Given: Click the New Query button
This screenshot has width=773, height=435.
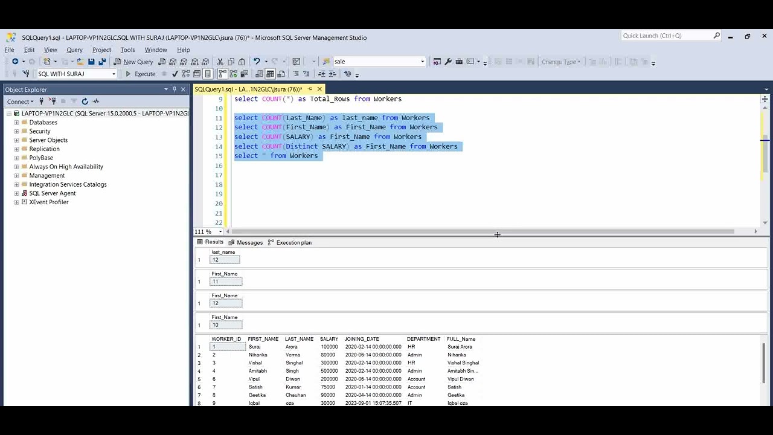Looking at the screenshot, I should pyautogui.click(x=134, y=62).
